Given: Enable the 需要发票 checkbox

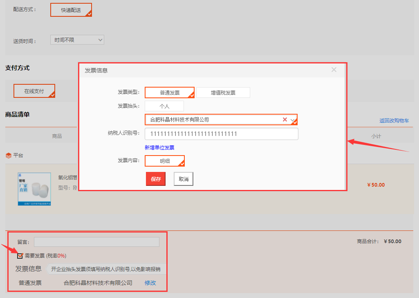Looking at the screenshot, I should tap(20, 255).
